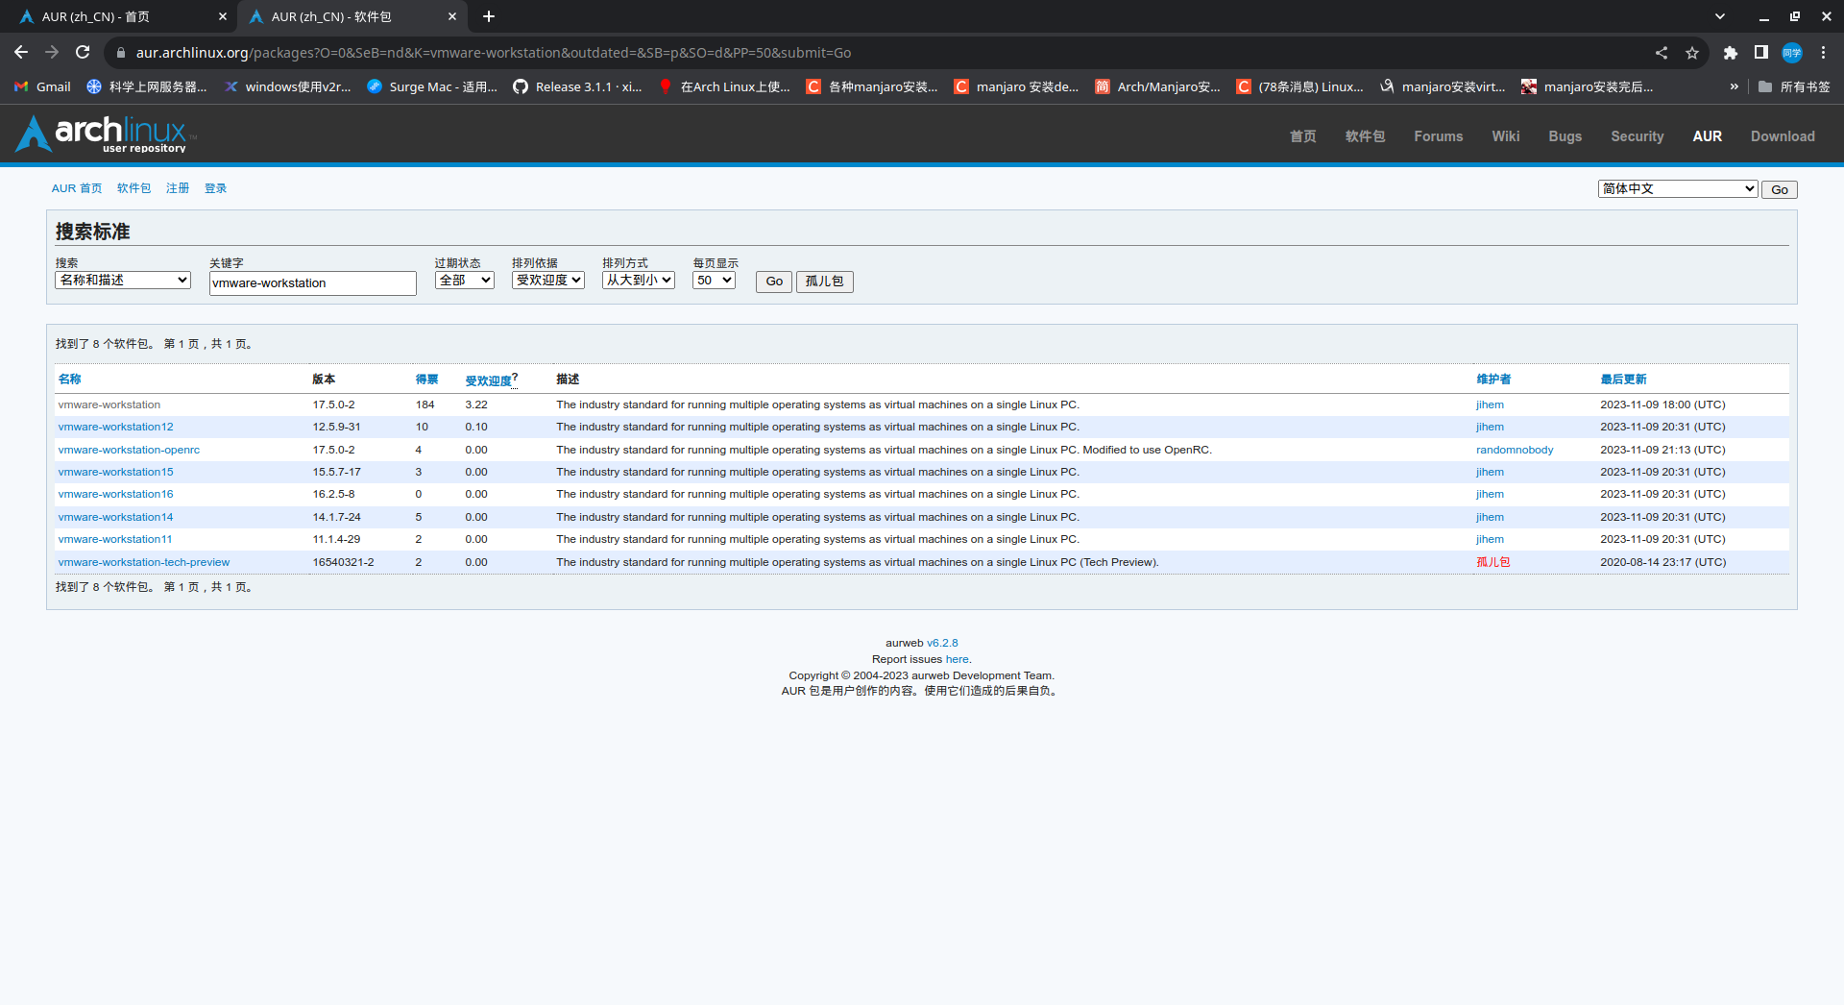Open the tab search chevron
1844x1005 pixels.
pos(1720,16)
